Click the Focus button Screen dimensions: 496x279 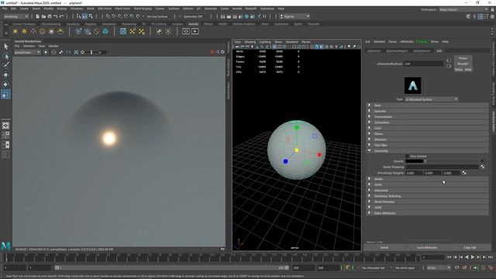coord(463,58)
